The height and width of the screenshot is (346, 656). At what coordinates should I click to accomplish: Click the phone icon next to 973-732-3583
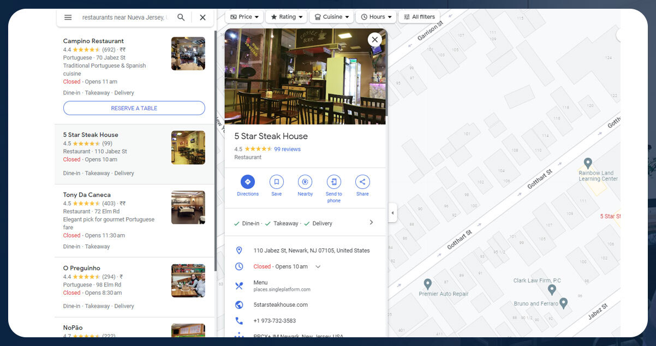[238, 320]
